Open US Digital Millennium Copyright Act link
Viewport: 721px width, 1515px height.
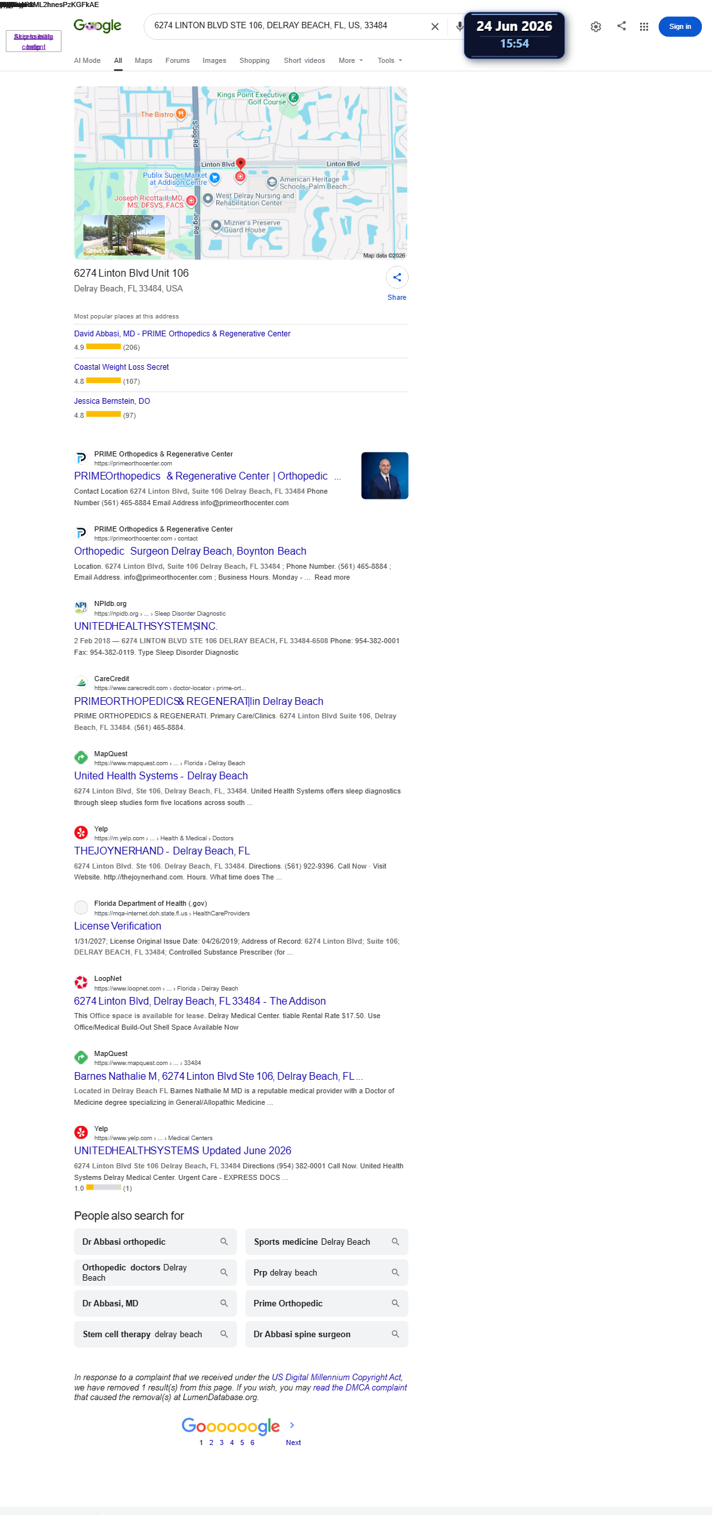[x=337, y=1378]
